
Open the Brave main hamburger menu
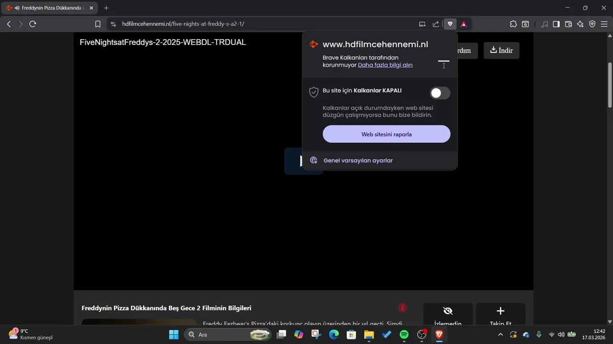604,24
